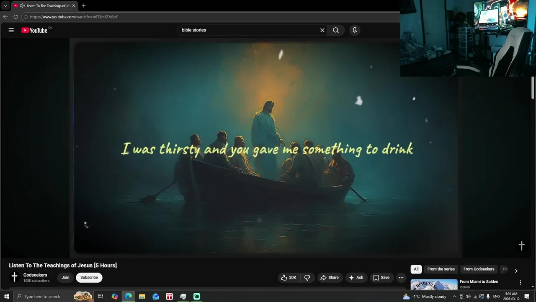Open options menu for From Miami to Solden
Screen dimensions: 536x302
click(x=521, y=283)
